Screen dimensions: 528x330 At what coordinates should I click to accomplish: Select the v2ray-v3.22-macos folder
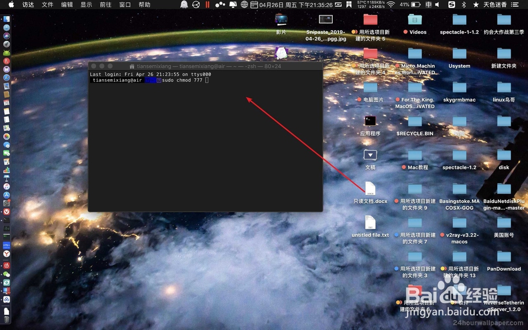[x=459, y=231]
